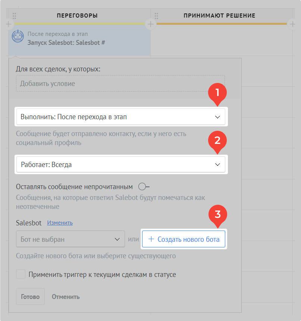Check 'Применить триггер к текущим сделкам в статусе'

[21, 274]
